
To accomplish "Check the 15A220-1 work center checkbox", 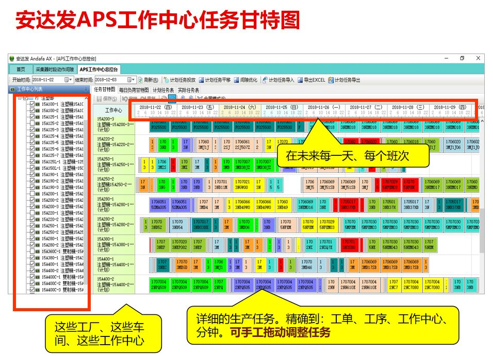I will tap(32, 212).
